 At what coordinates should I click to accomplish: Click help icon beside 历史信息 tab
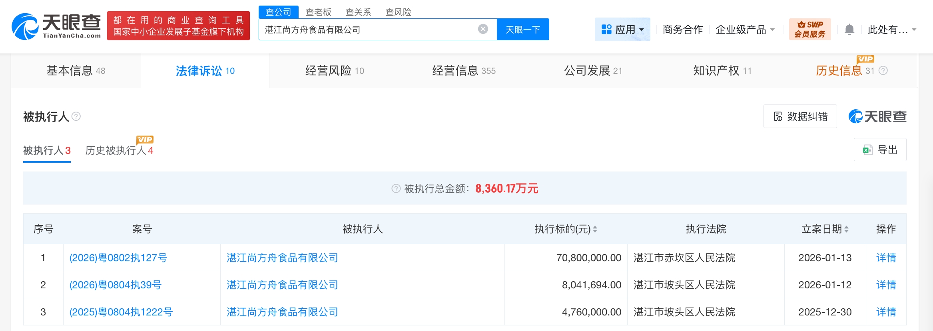(883, 71)
